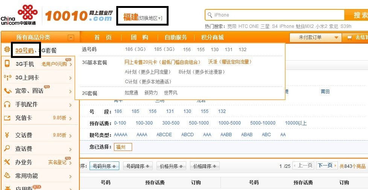
Task: Filter deposit range 1000-5000
Action: pos(230,123)
